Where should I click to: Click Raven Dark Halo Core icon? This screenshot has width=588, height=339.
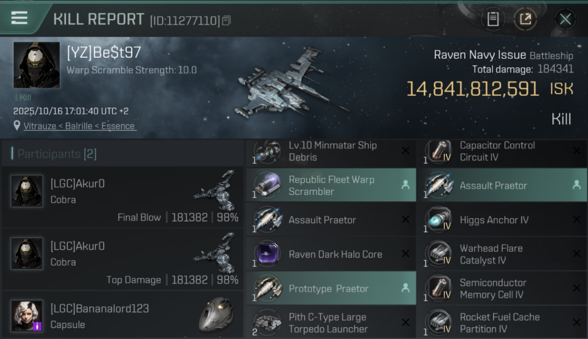pos(267,254)
